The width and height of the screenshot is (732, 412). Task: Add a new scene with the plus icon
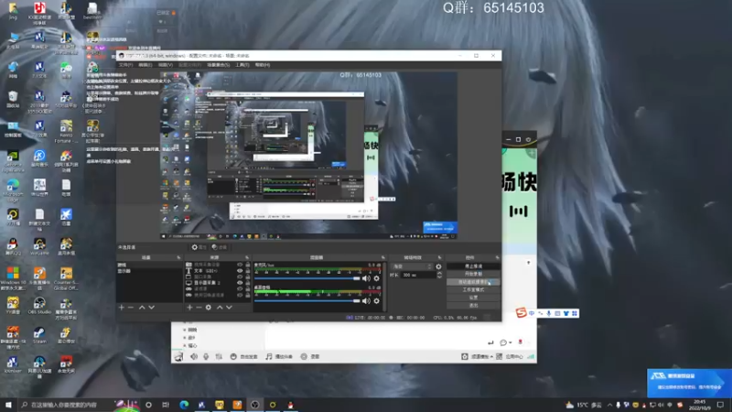coord(122,308)
